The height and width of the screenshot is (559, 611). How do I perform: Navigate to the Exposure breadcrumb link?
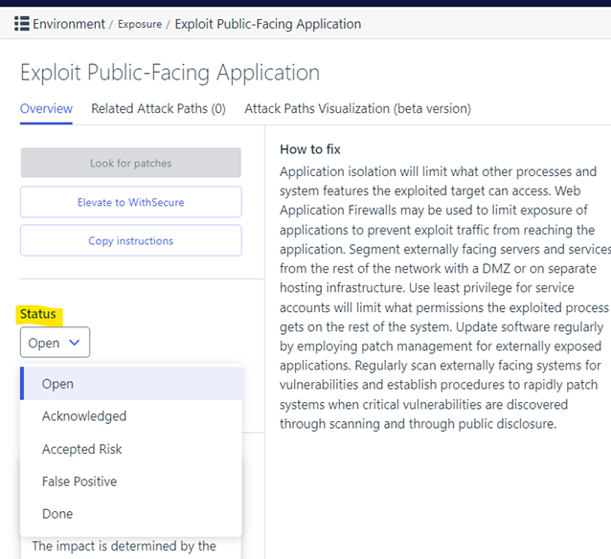coord(140,24)
